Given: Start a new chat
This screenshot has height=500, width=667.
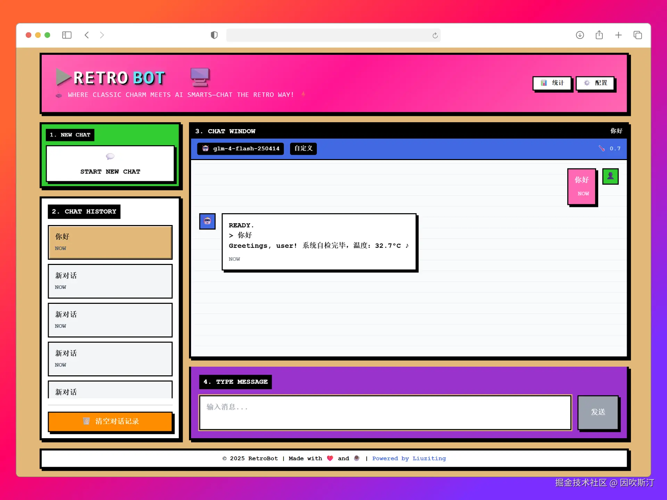Looking at the screenshot, I should [110, 164].
